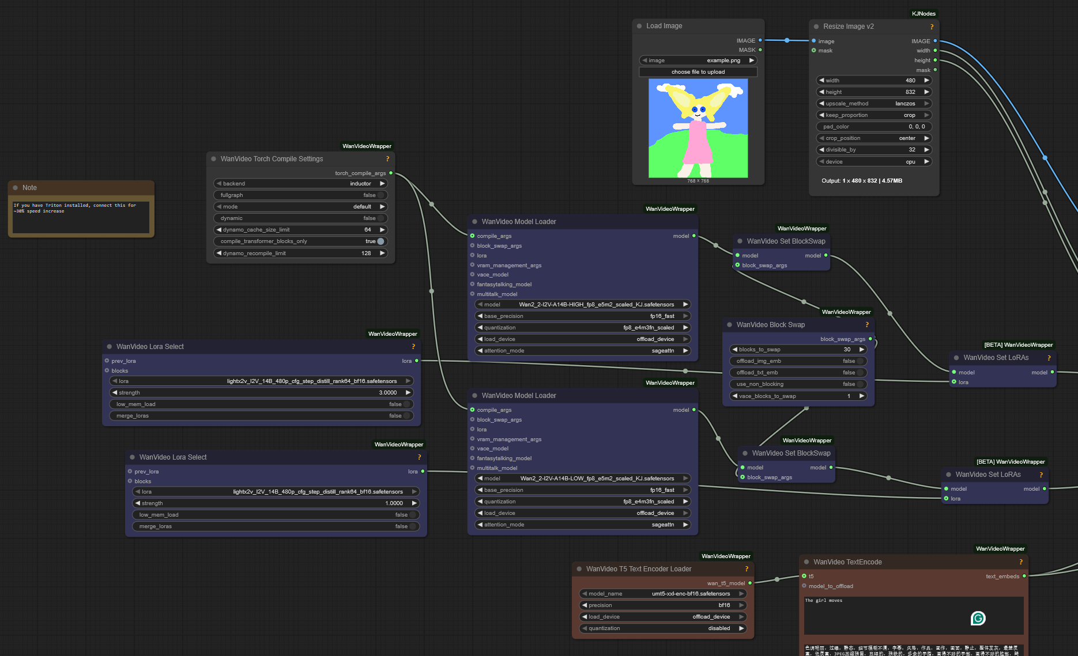Viewport: 1078px width, 656px height.
Task: Decrease height value 832 with left arrow
Action: click(x=821, y=92)
